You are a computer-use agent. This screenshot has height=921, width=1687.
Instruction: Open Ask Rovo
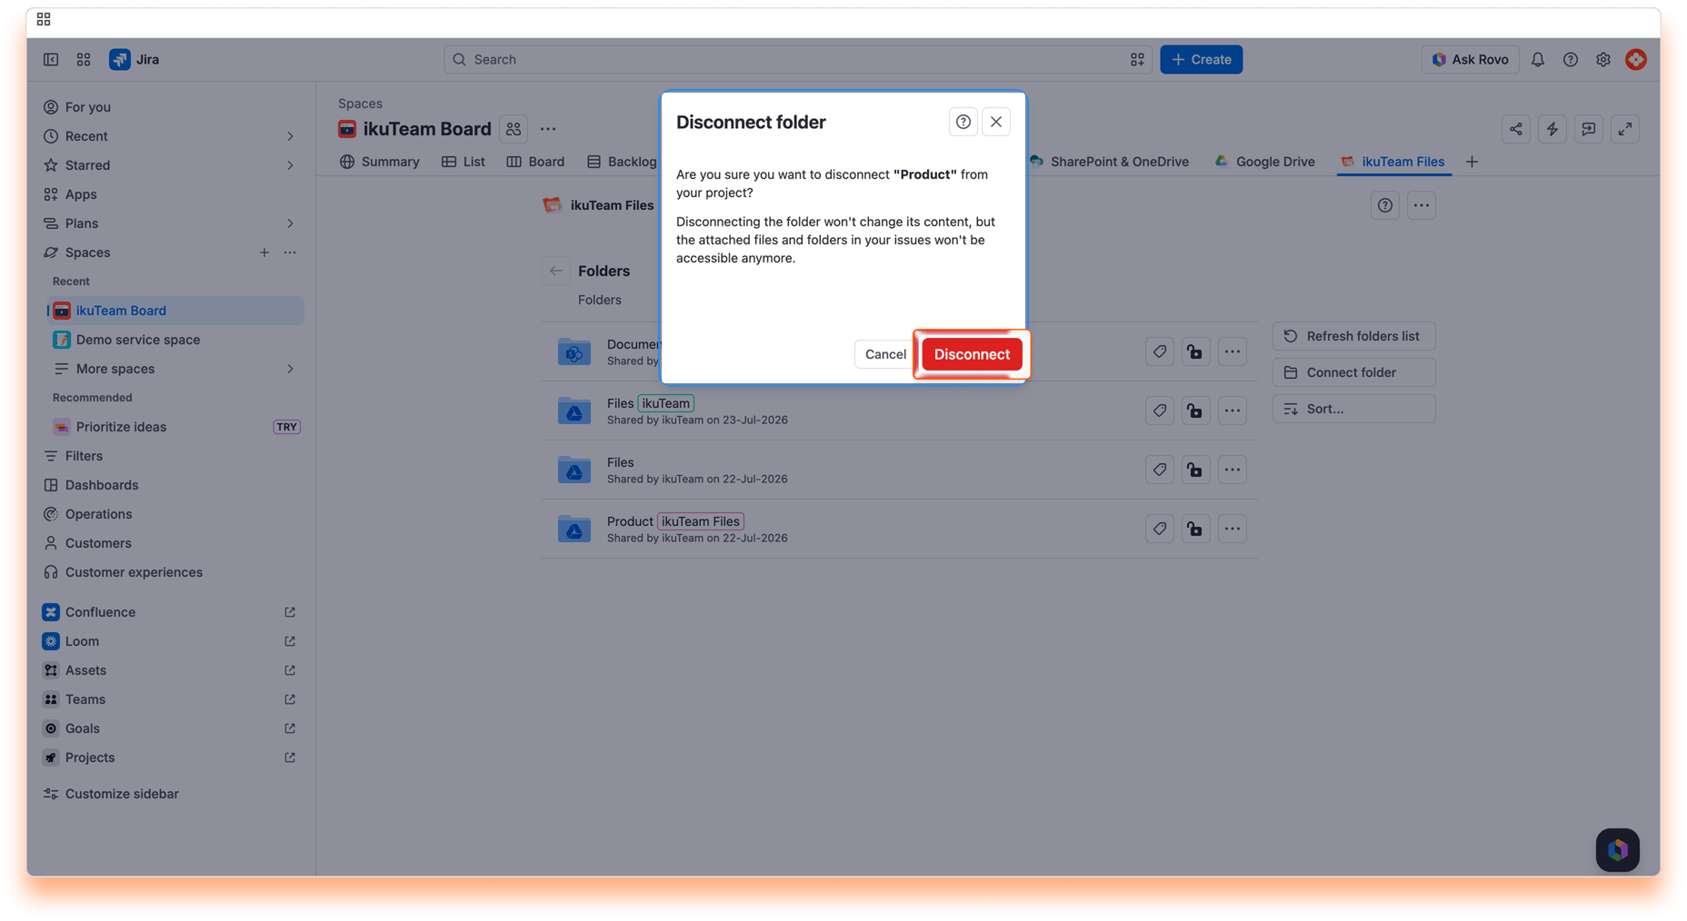point(1470,59)
